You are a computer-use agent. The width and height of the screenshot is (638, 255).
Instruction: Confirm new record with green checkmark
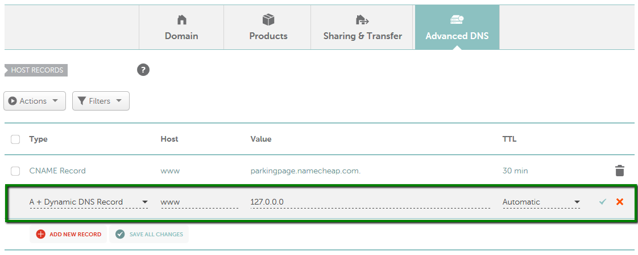coord(603,202)
